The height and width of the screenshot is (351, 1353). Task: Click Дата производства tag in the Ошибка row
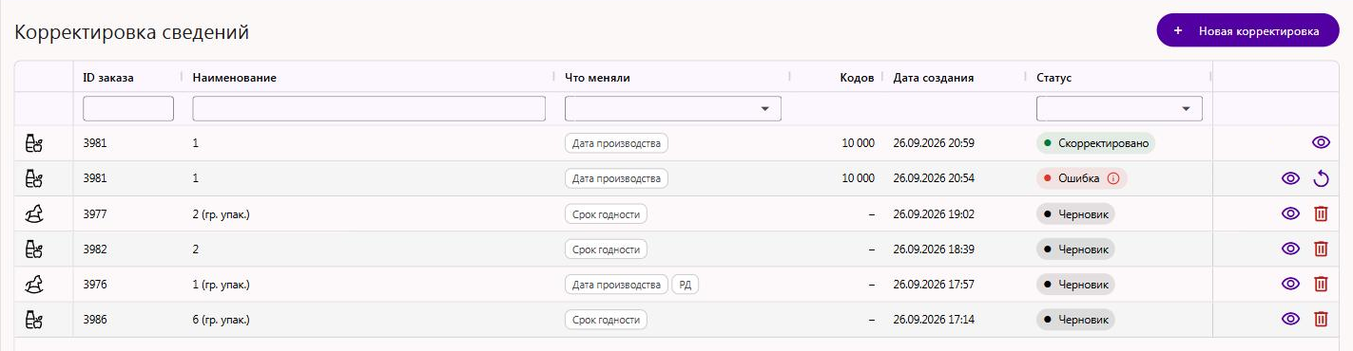(616, 178)
